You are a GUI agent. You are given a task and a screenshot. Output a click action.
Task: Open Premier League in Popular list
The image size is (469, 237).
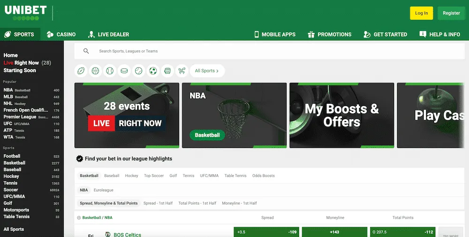(31, 117)
